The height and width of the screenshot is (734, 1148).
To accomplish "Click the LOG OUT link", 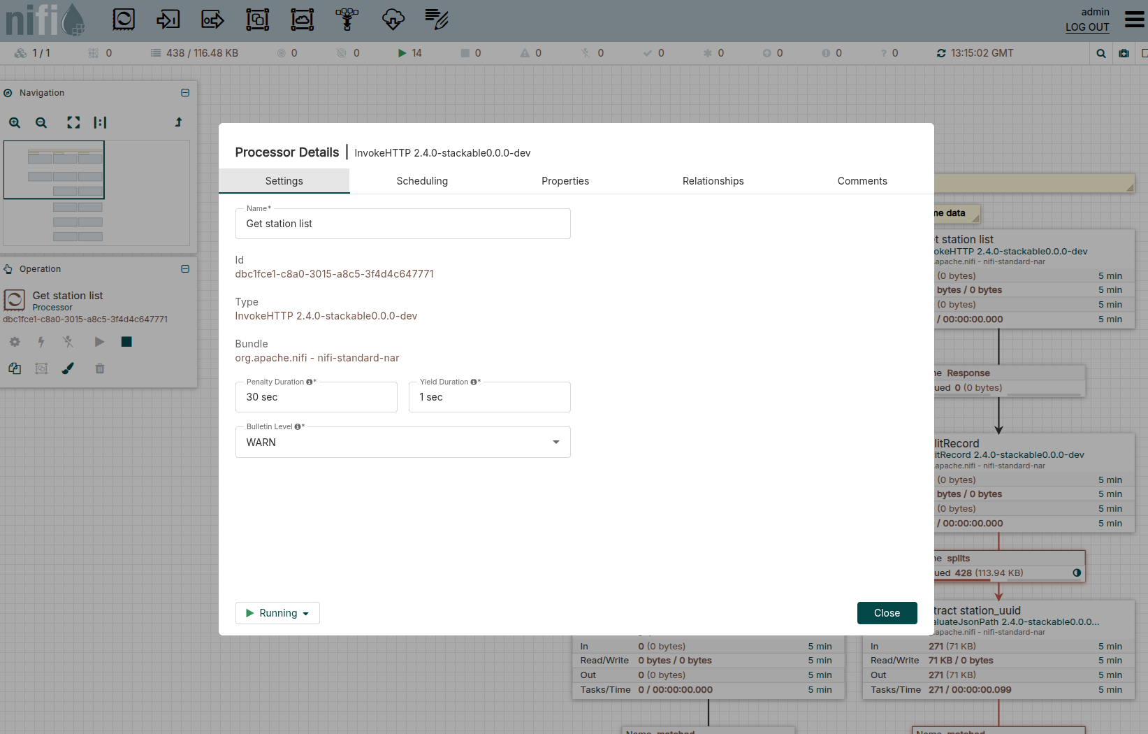I will click(1087, 27).
